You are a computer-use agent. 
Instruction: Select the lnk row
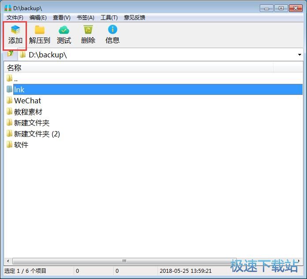pyautogui.click(x=158, y=89)
